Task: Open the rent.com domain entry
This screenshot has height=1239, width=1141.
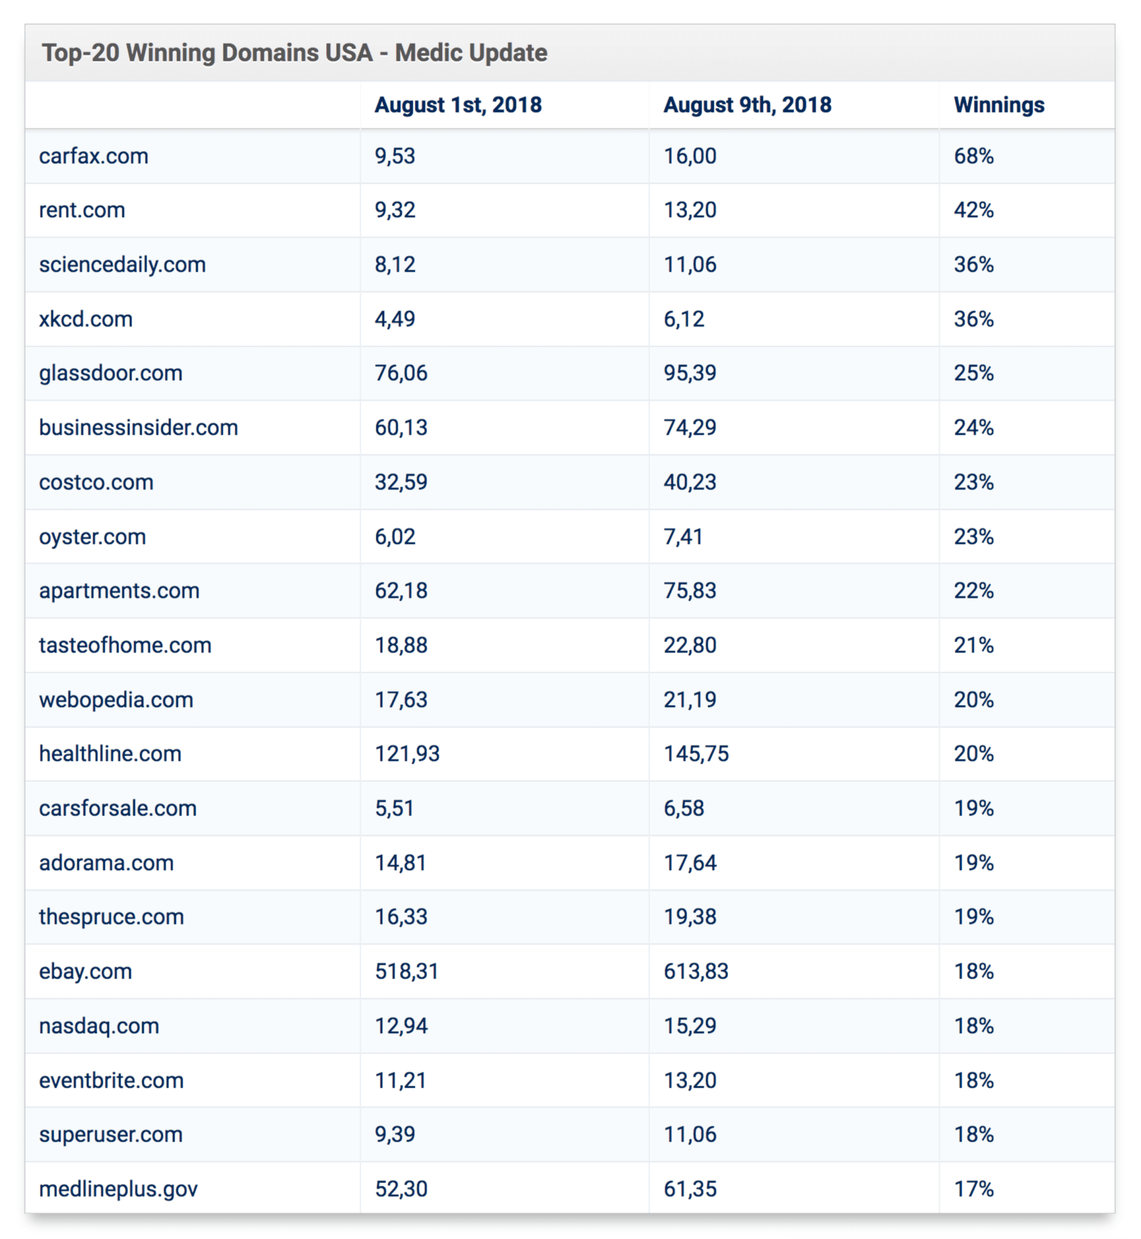Action: click(x=82, y=210)
